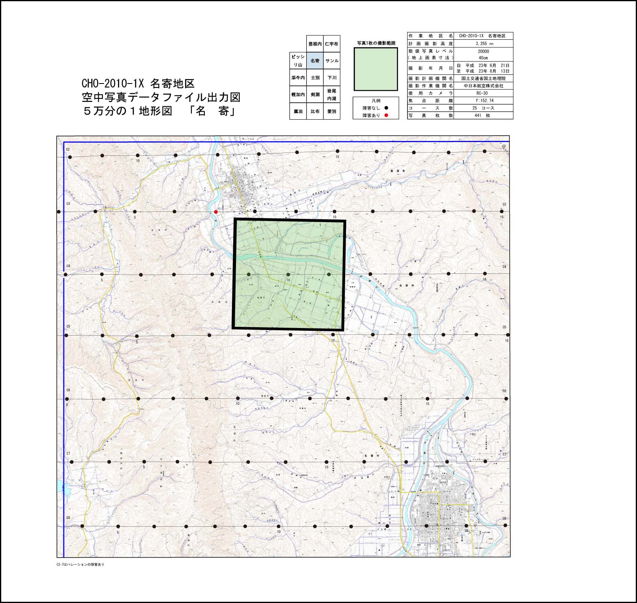Click the 使用カメラ row label

[x=431, y=93]
